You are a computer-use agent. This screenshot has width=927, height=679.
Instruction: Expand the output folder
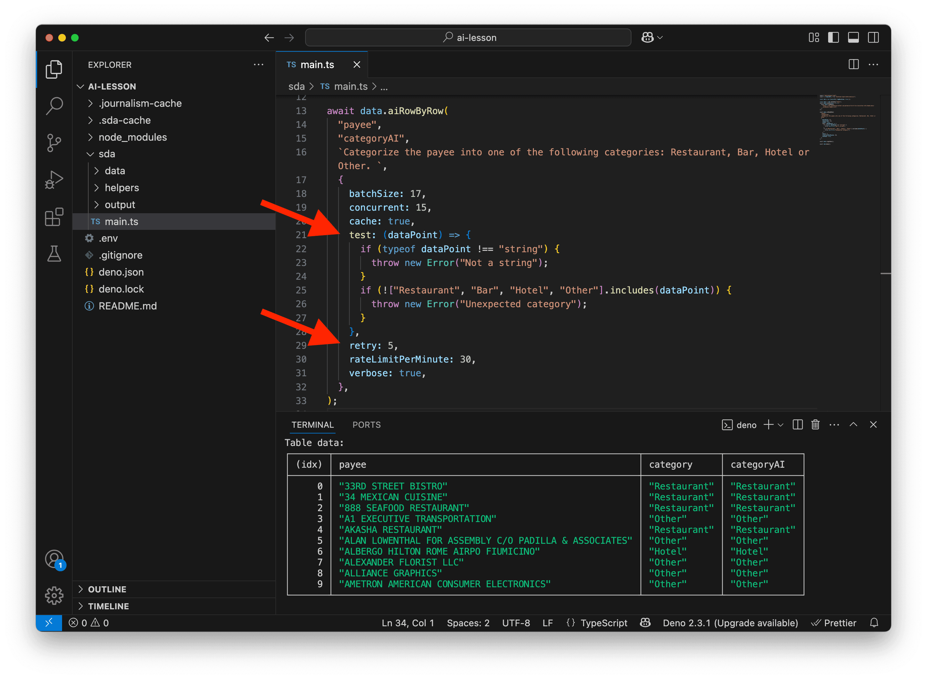point(174,204)
